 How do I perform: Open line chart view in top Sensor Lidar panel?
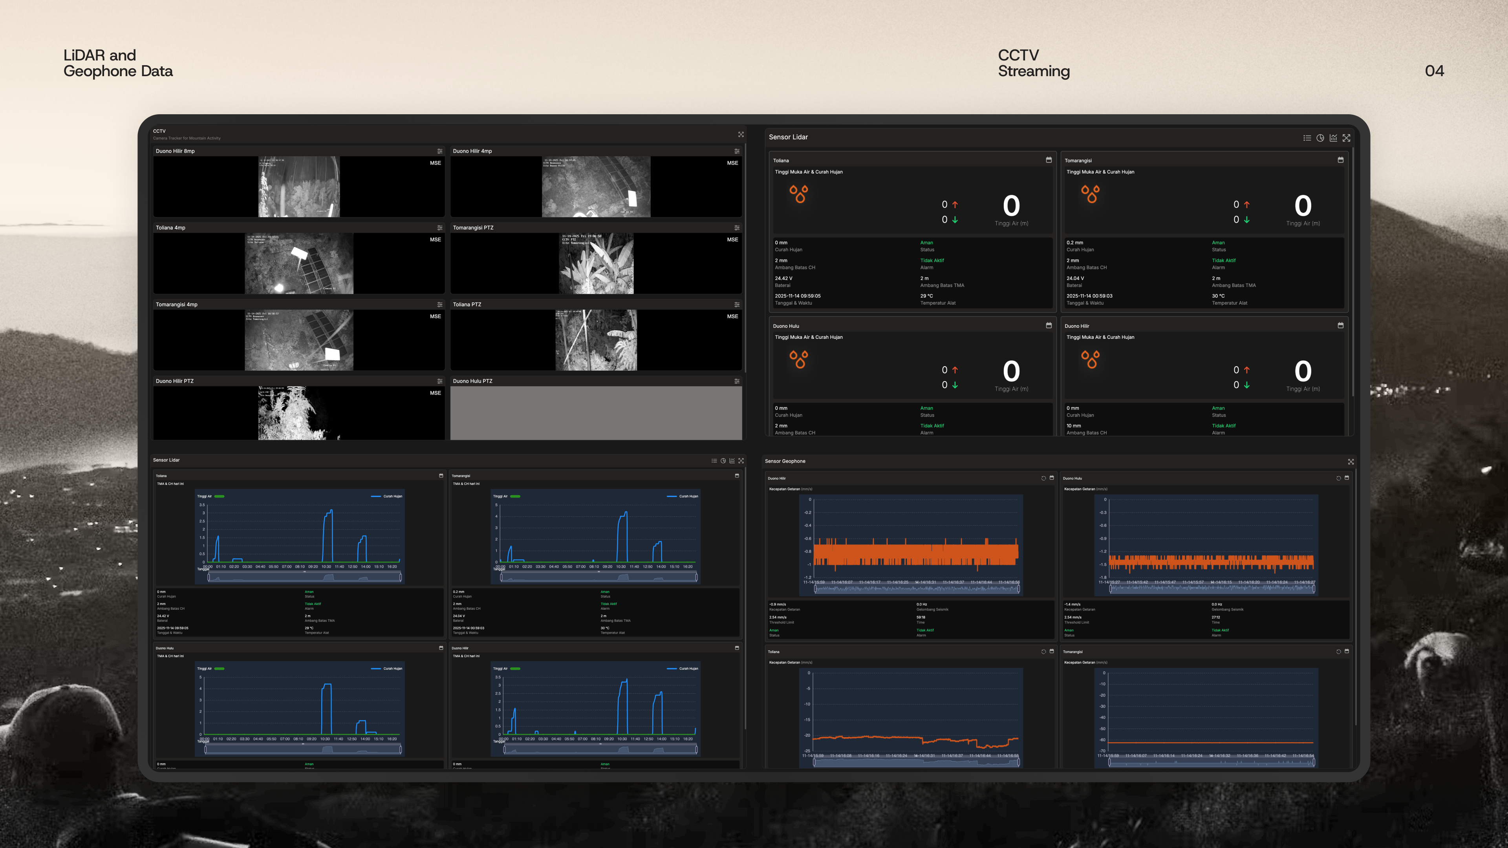point(1333,138)
